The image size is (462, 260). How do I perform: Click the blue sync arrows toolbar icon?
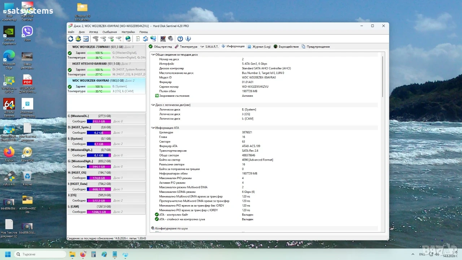[x=145, y=39]
